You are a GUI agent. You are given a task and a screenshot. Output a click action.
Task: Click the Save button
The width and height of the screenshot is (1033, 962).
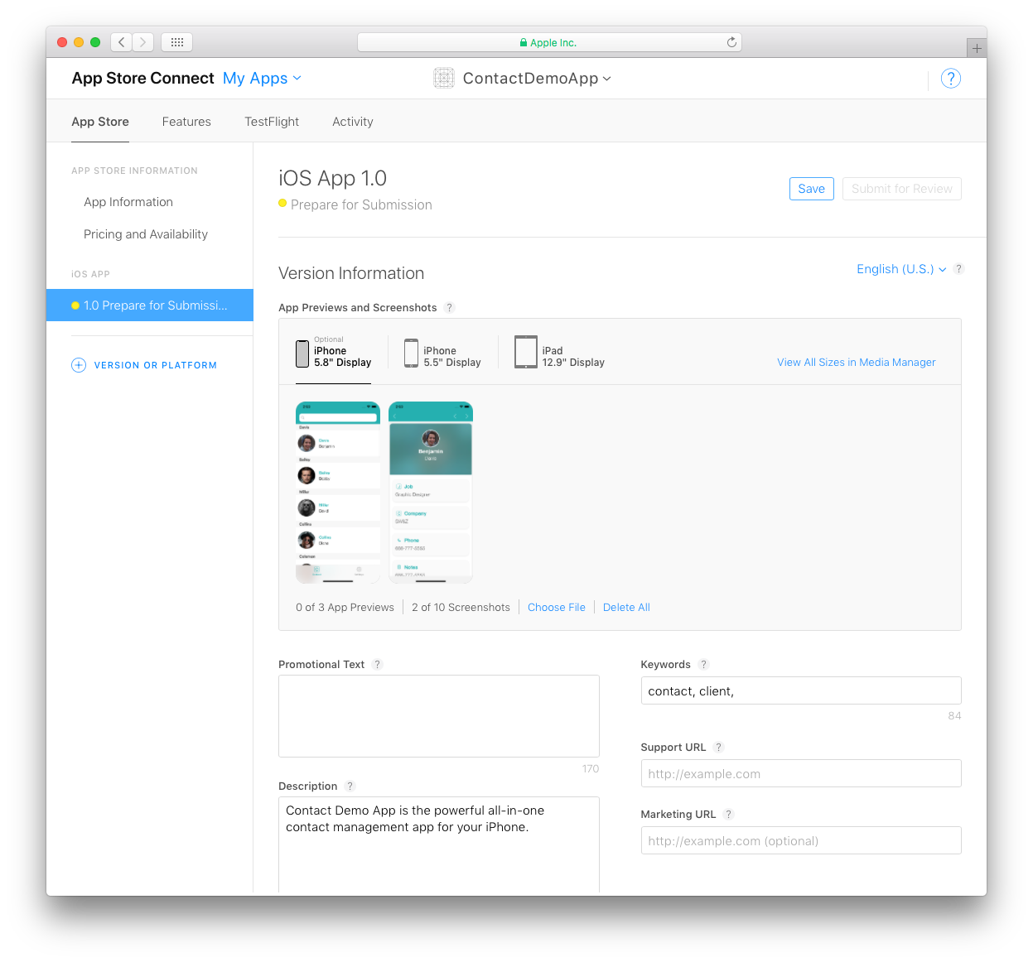[x=812, y=189]
